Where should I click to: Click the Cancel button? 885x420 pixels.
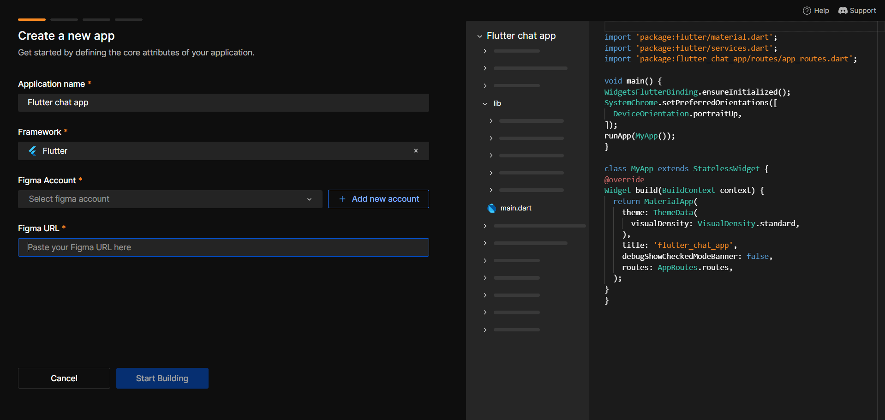(x=64, y=378)
